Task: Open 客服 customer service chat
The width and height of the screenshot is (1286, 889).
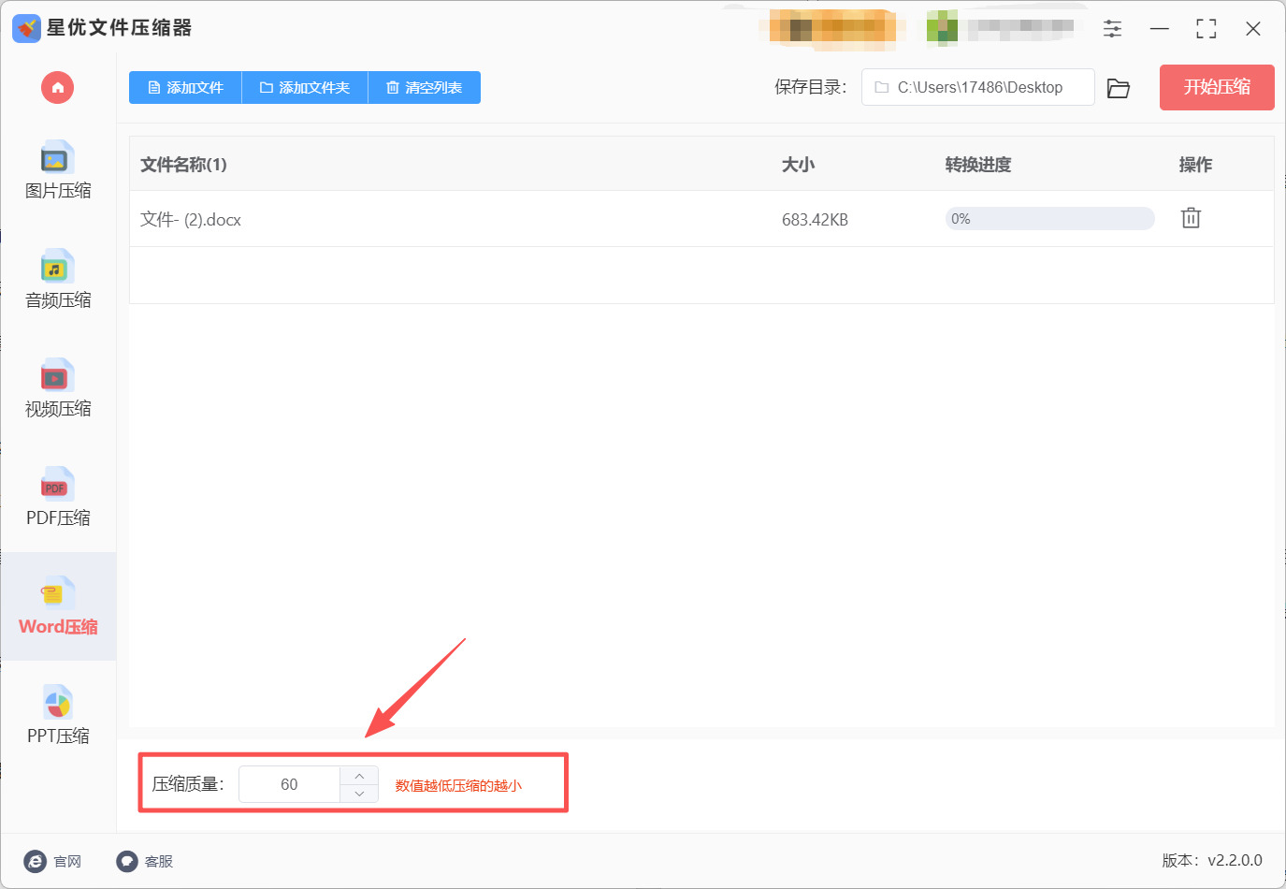Action: (145, 861)
